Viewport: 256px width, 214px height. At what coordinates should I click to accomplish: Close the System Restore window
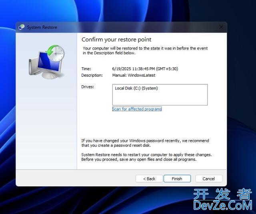pos(221,27)
